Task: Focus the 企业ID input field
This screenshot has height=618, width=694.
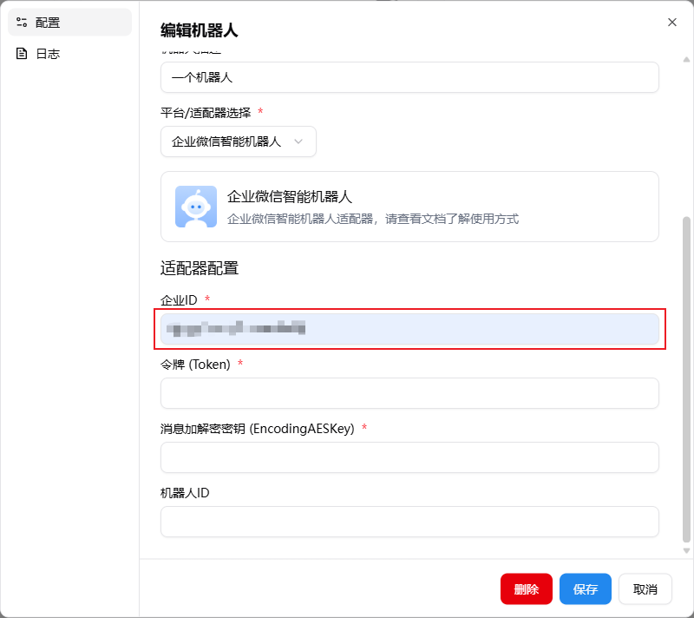Action: (409, 329)
